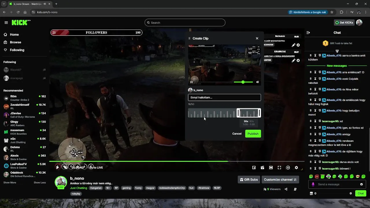Open xQc recommended channel

click(x=24, y=140)
